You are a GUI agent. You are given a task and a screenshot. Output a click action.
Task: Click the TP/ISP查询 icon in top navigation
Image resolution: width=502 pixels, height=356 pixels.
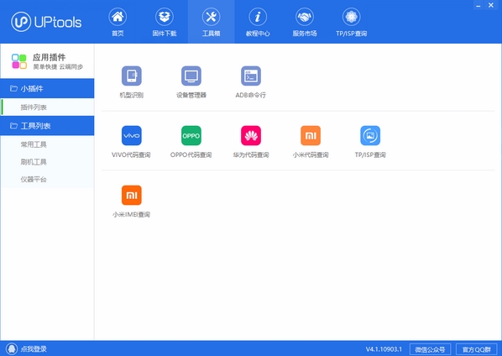351,17
